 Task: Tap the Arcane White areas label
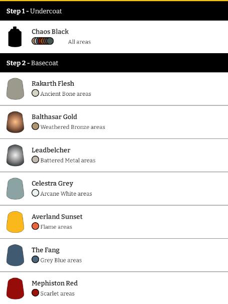66,194
